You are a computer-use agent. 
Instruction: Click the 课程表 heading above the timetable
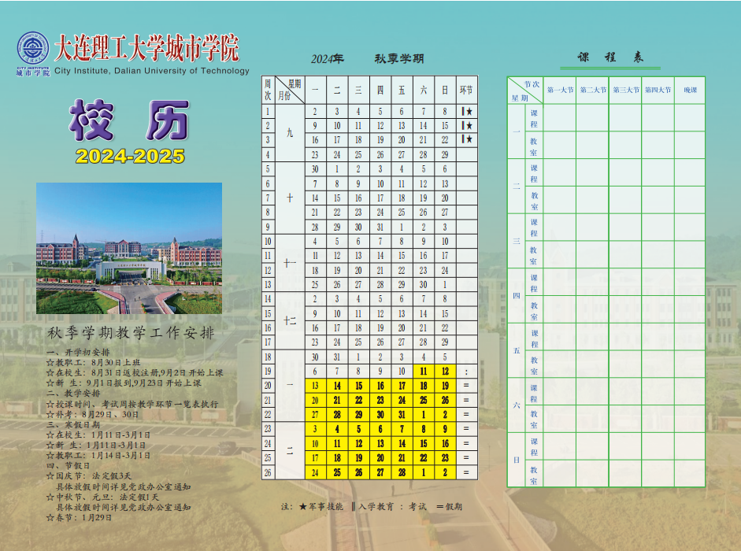(610, 57)
